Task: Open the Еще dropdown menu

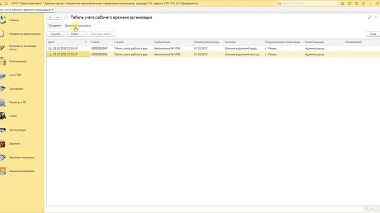Action: point(373,34)
